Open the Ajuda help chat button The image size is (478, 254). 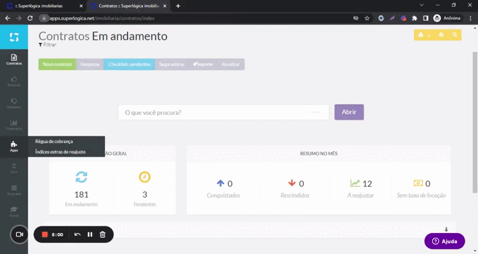point(445,241)
